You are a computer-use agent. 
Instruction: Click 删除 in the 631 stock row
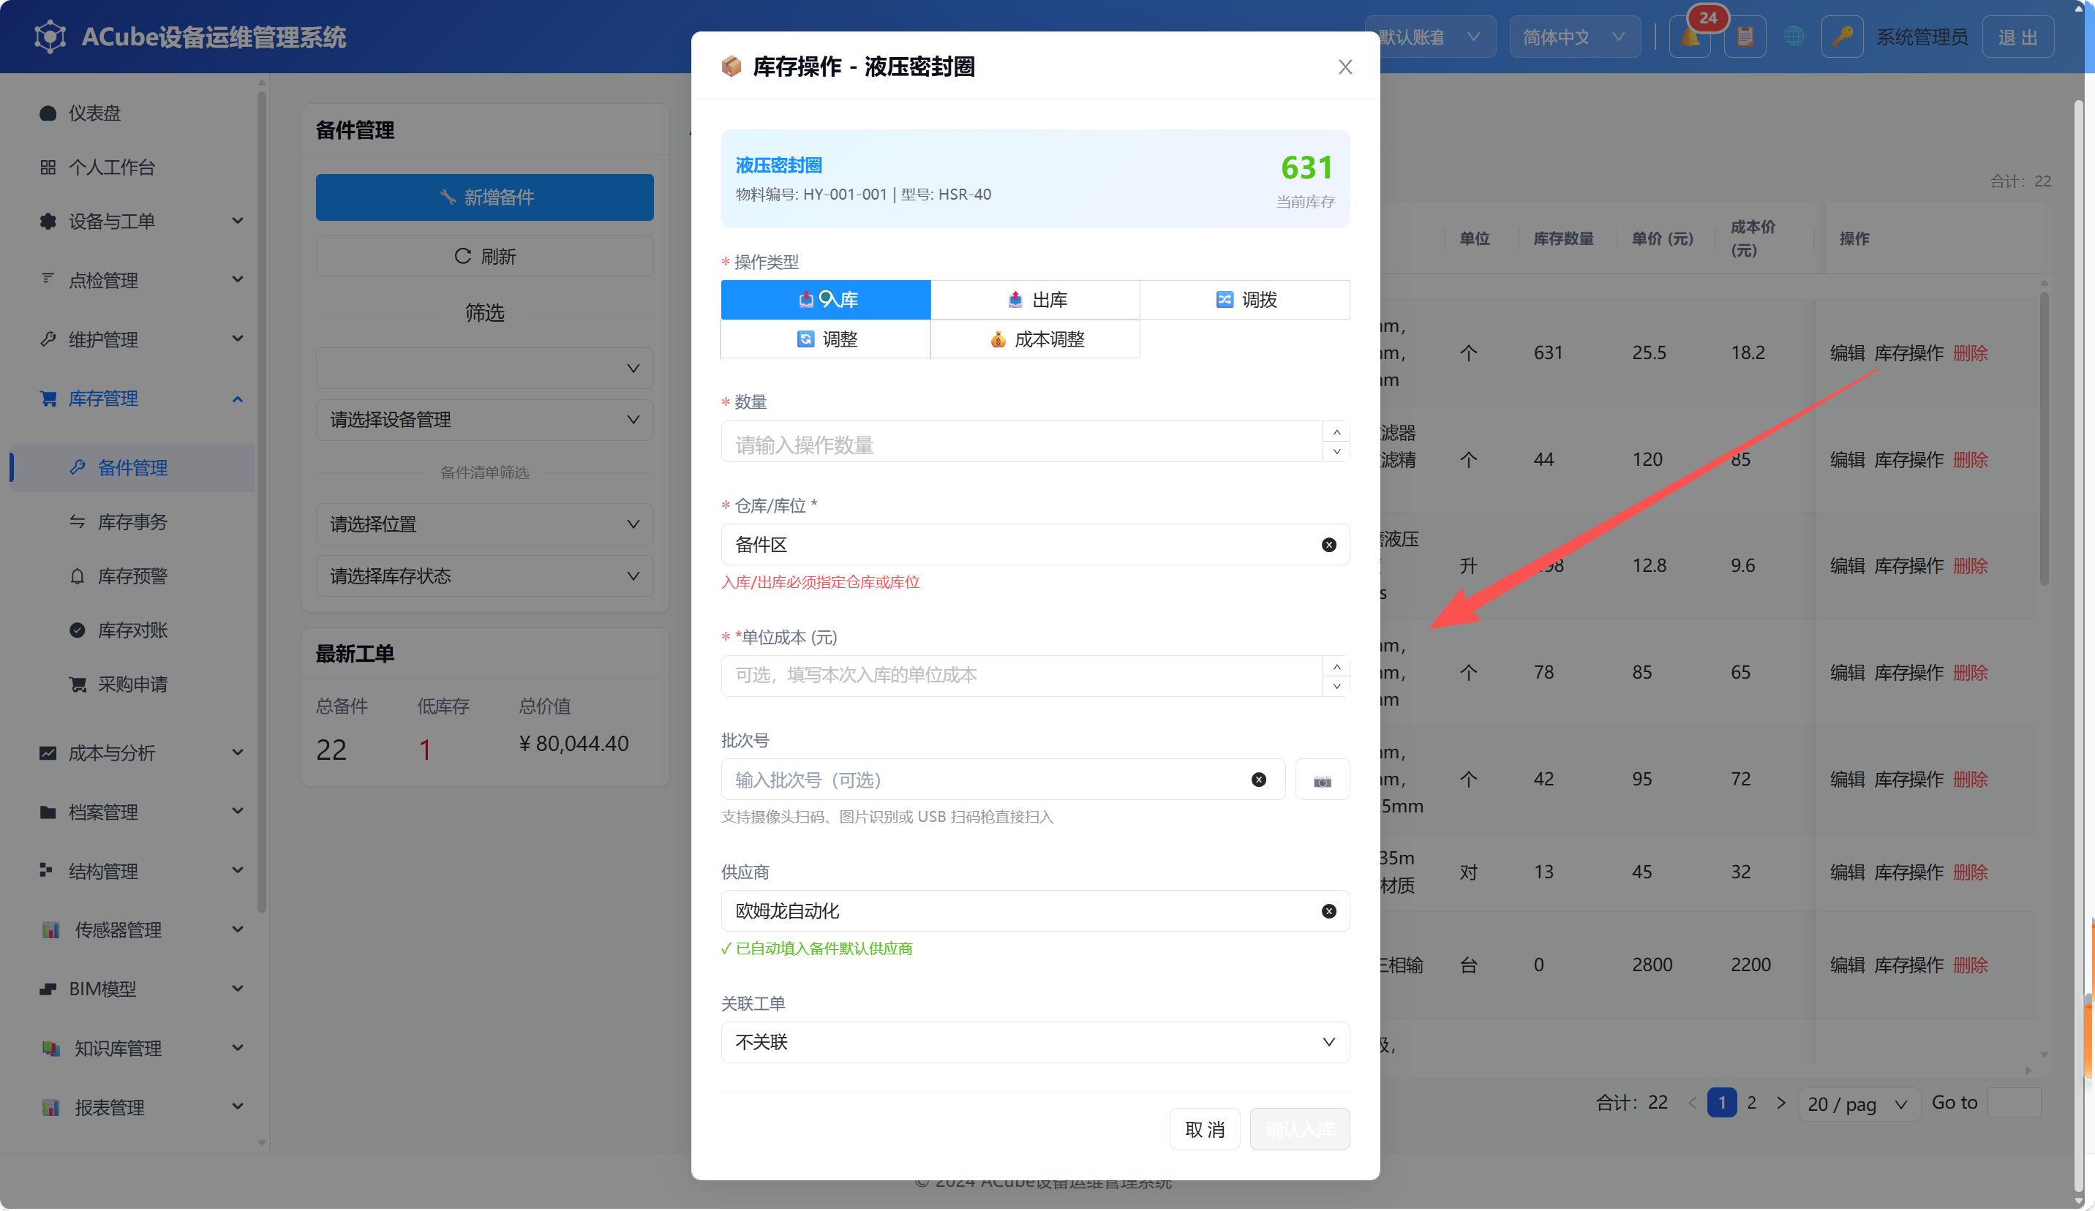pos(1971,353)
